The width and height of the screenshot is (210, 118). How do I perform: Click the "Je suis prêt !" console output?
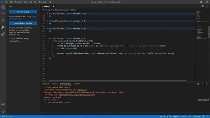click(51, 100)
